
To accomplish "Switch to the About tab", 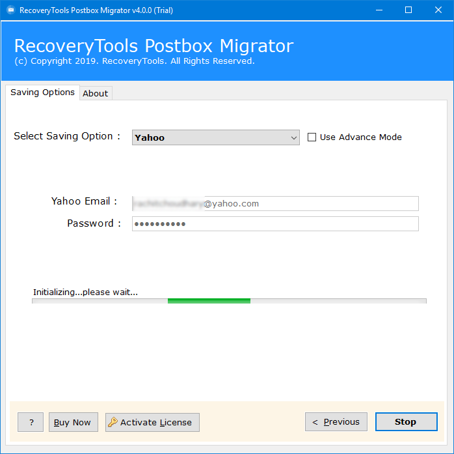I will [96, 93].
